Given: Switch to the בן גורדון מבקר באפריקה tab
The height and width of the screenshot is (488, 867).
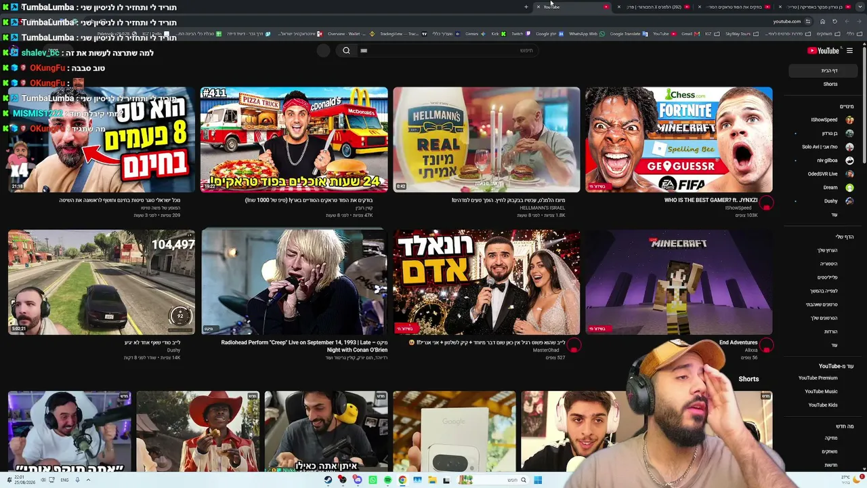Looking at the screenshot, I should point(815,7).
